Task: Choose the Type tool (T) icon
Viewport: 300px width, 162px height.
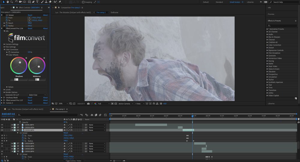Action: pyautogui.click(x=37, y=2)
